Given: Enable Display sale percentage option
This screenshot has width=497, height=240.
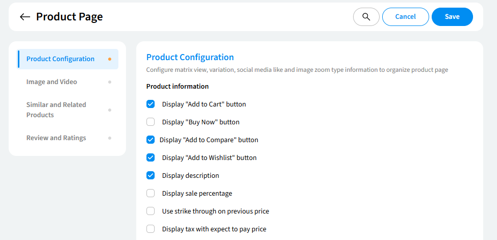Looking at the screenshot, I should tap(151, 194).
